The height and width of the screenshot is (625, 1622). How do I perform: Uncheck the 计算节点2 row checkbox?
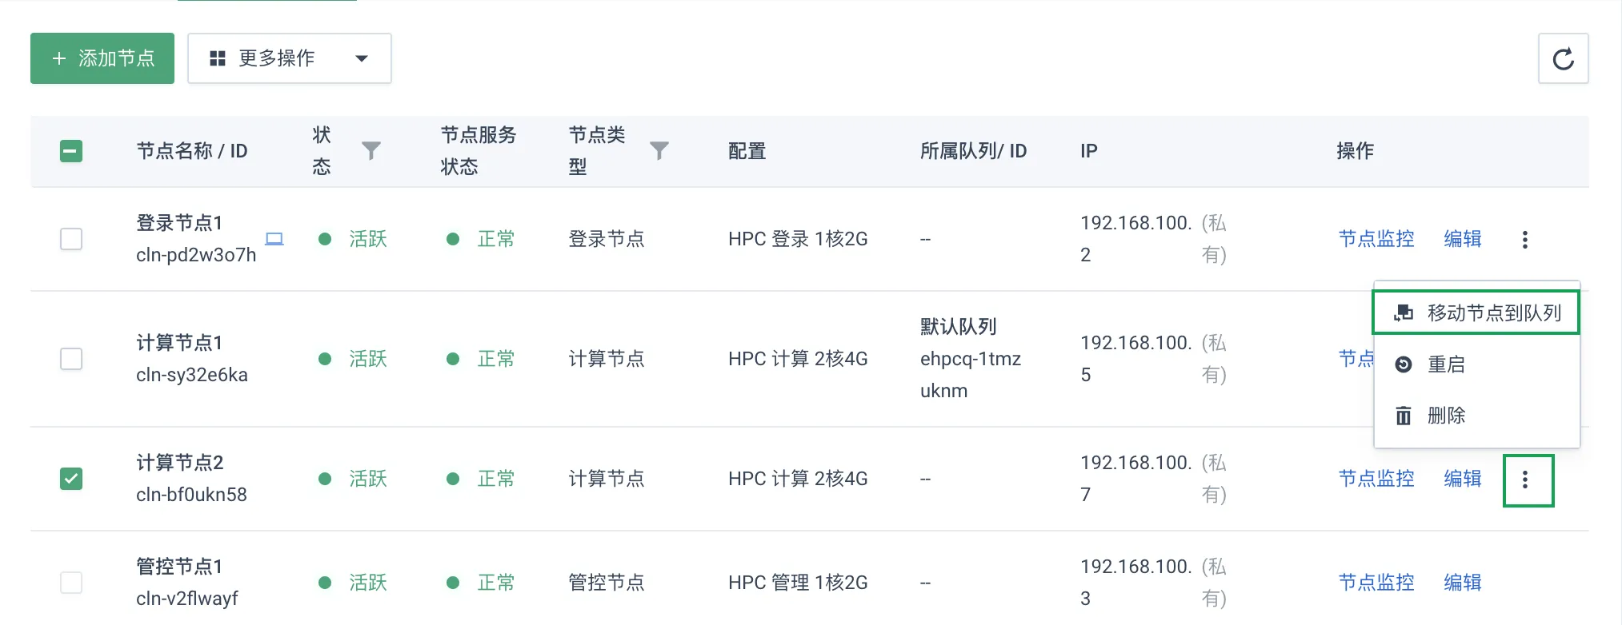[71, 479]
